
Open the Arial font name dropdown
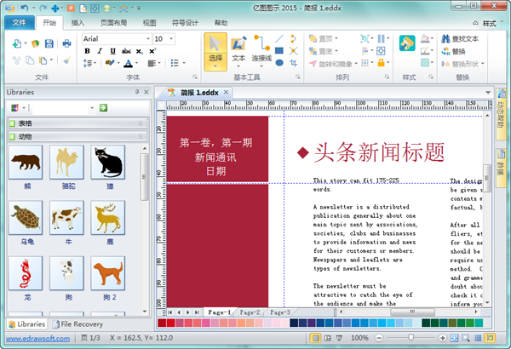(148, 39)
